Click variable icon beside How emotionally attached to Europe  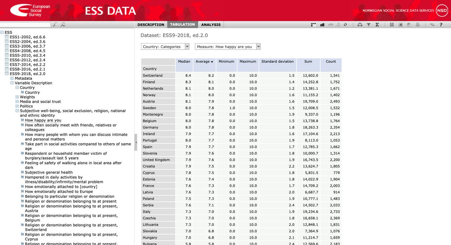(x=23, y=192)
